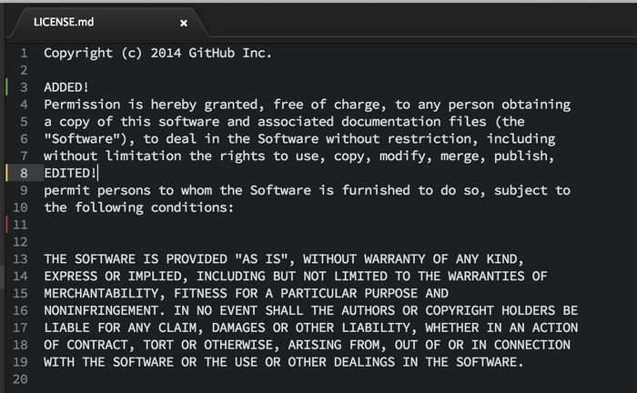Screen dimensions: 637x393
Task: Click the text "the following conditions:"
Action: coord(138,207)
